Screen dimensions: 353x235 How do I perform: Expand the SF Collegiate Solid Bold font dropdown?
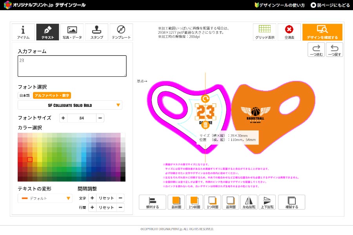(70, 105)
